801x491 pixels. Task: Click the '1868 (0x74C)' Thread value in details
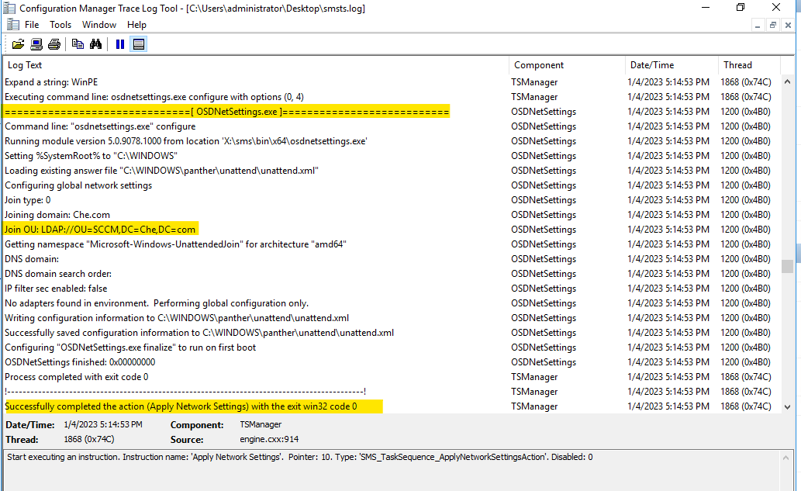tap(89, 439)
